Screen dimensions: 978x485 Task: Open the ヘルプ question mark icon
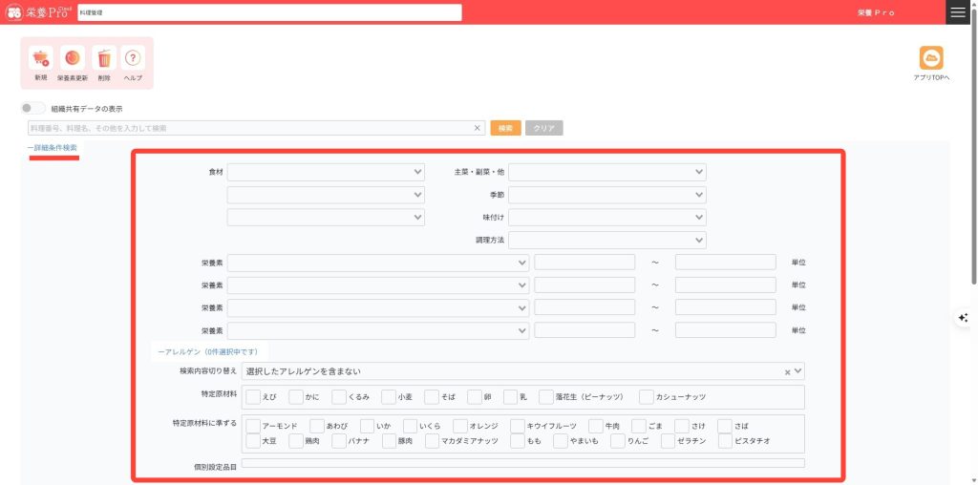coord(132,58)
